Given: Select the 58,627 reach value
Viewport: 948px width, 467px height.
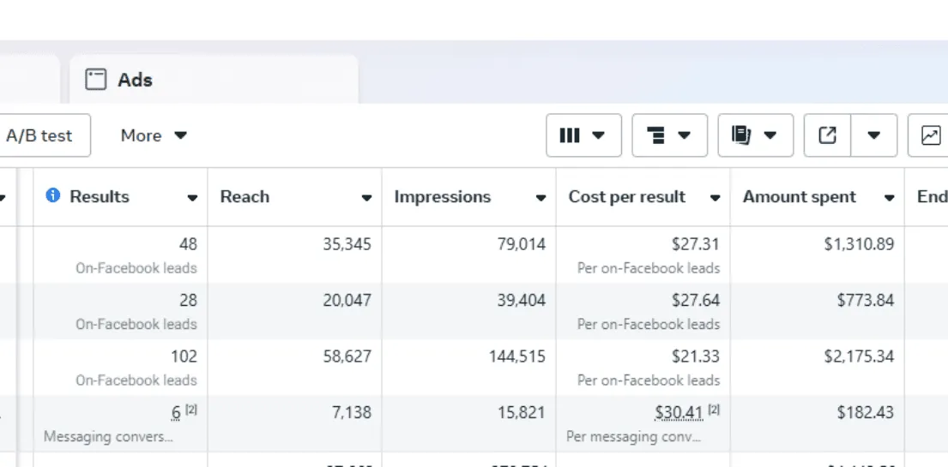Looking at the screenshot, I should (x=347, y=356).
